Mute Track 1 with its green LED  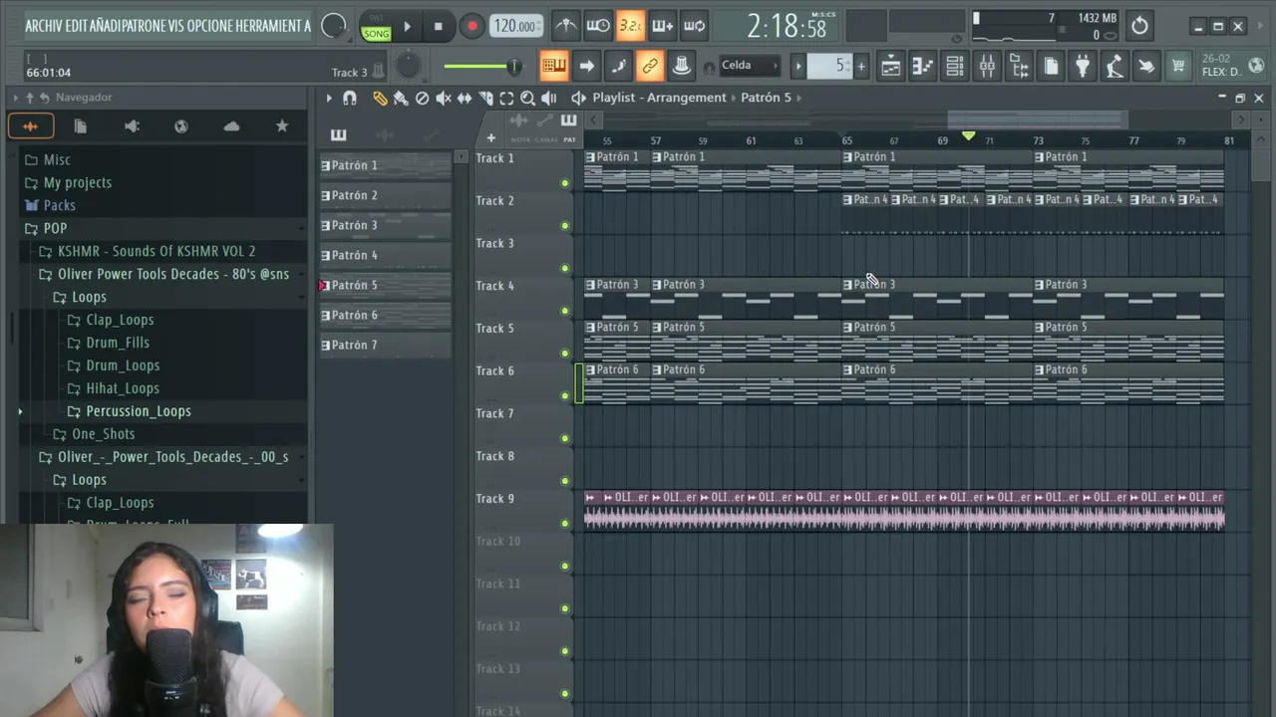[x=565, y=183]
